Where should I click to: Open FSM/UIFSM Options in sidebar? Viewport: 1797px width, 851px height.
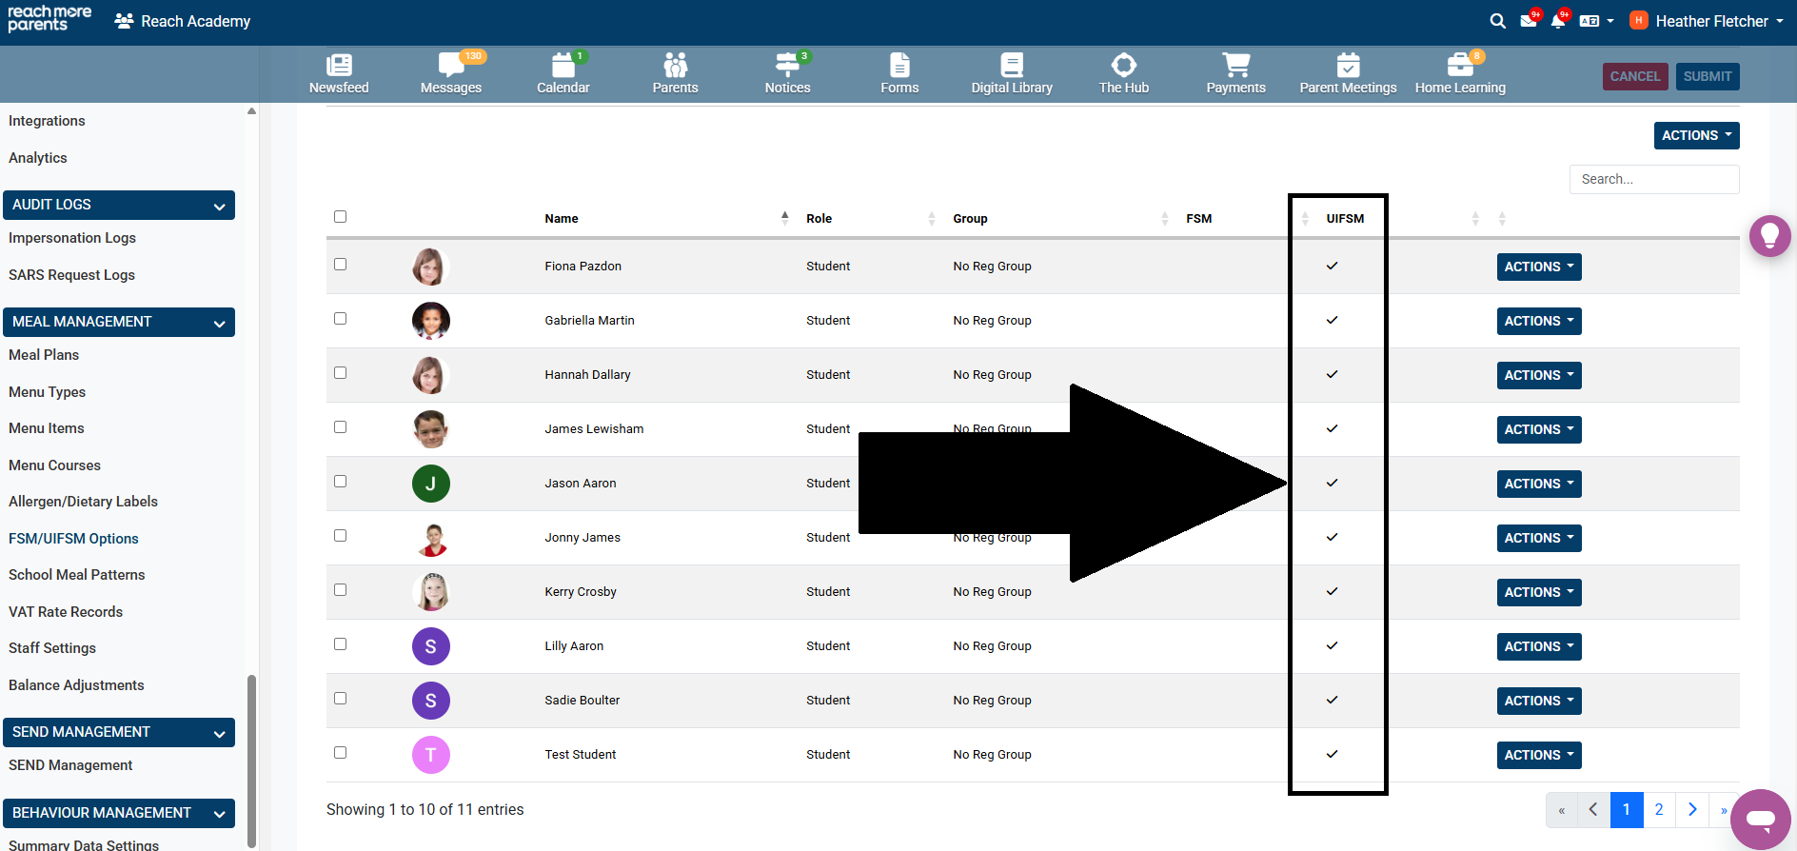click(73, 539)
